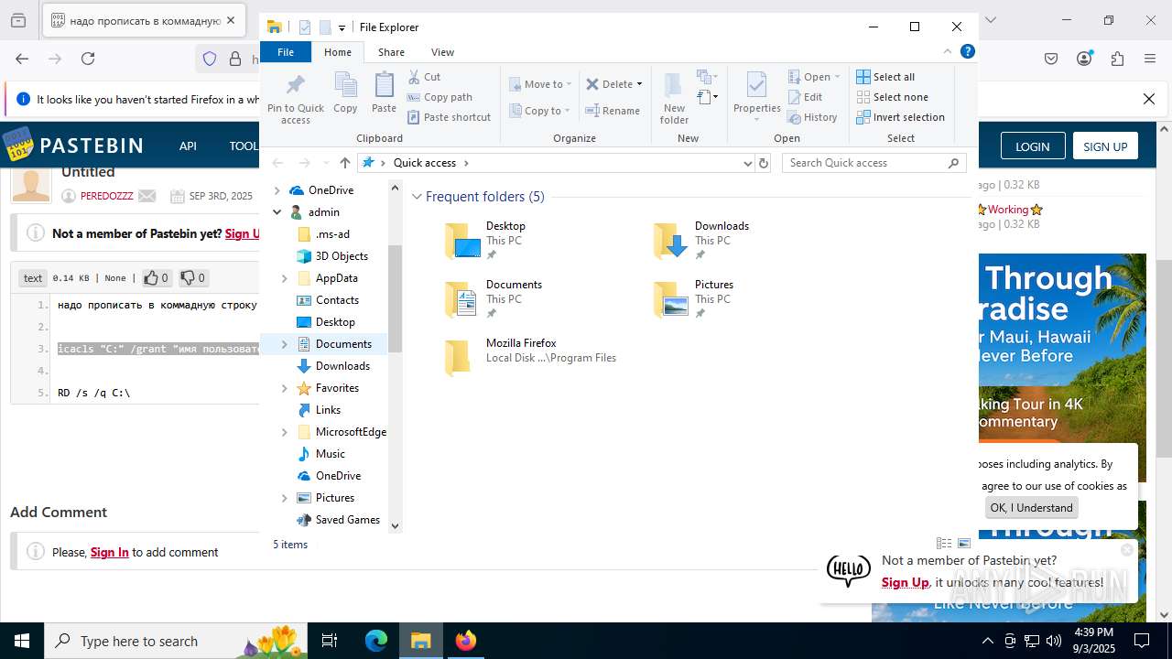Screen dimensions: 1172x659
Task: Click OK, I Understand cookie button
Action: pyautogui.click(x=1031, y=508)
